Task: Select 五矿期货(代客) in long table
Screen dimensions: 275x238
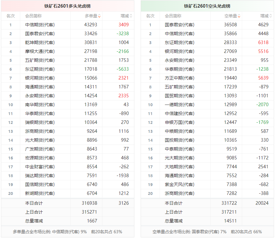Action: coord(40,60)
